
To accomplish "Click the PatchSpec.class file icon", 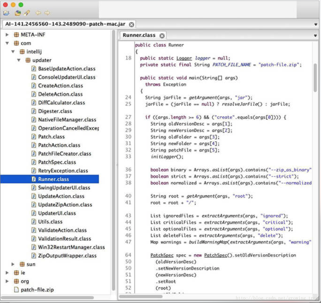I will click(34, 162).
